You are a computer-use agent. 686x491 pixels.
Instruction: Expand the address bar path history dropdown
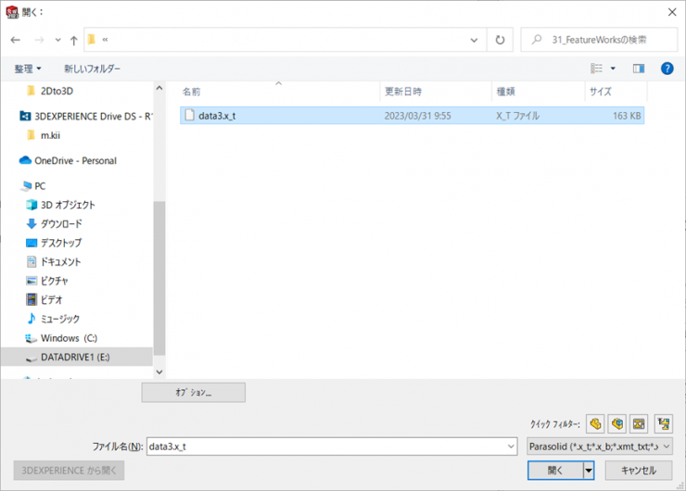[475, 40]
